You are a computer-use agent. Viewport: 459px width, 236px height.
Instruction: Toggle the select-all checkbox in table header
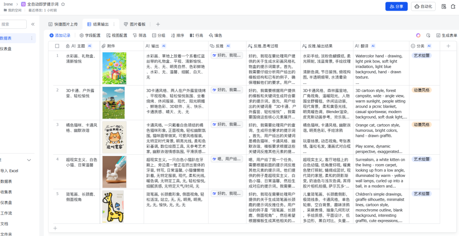pos(57,46)
